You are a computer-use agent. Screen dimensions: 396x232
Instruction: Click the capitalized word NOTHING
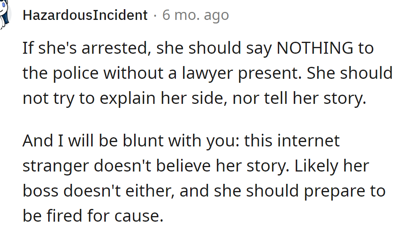click(314, 48)
